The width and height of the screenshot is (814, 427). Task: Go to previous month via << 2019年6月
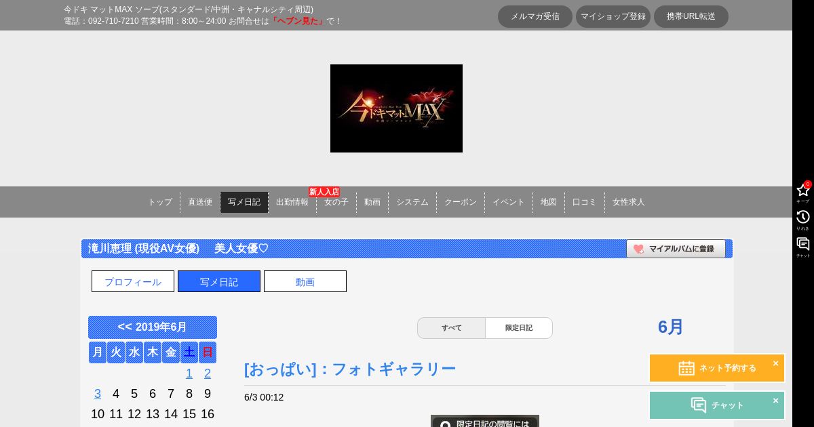[x=153, y=327]
